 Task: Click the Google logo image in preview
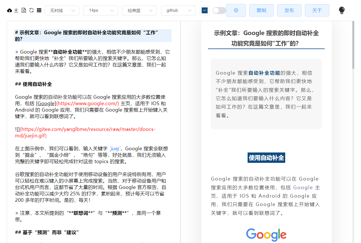click(x=266, y=235)
